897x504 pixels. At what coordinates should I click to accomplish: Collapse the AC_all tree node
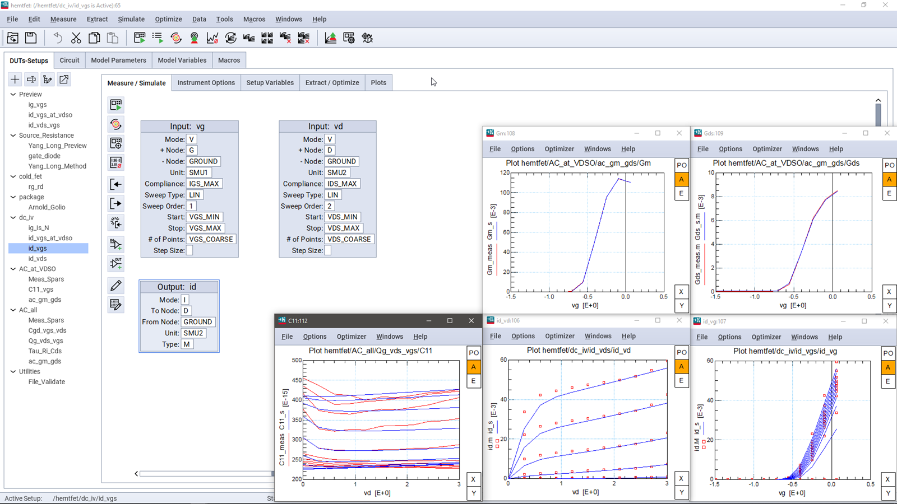click(x=13, y=310)
